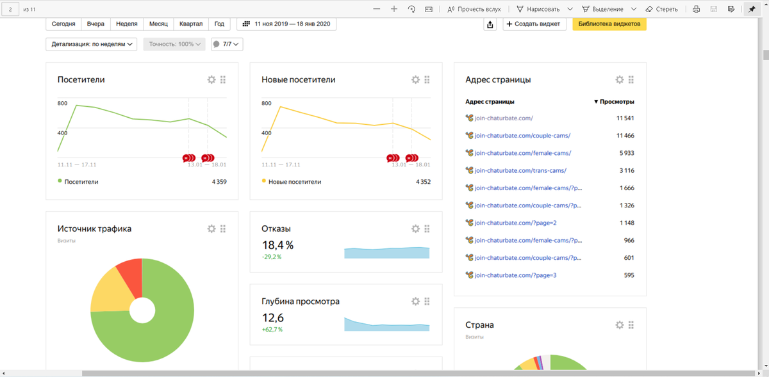Screen dimensions: 769x377
Task: Select the Месяц period tab
Action: [158, 24]
